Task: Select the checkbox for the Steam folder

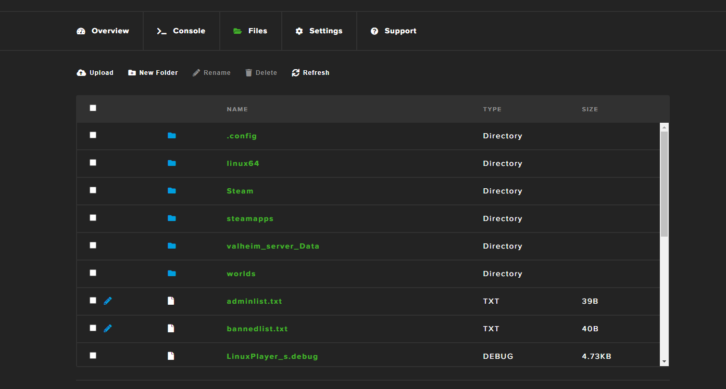Action: click(93, 190)
